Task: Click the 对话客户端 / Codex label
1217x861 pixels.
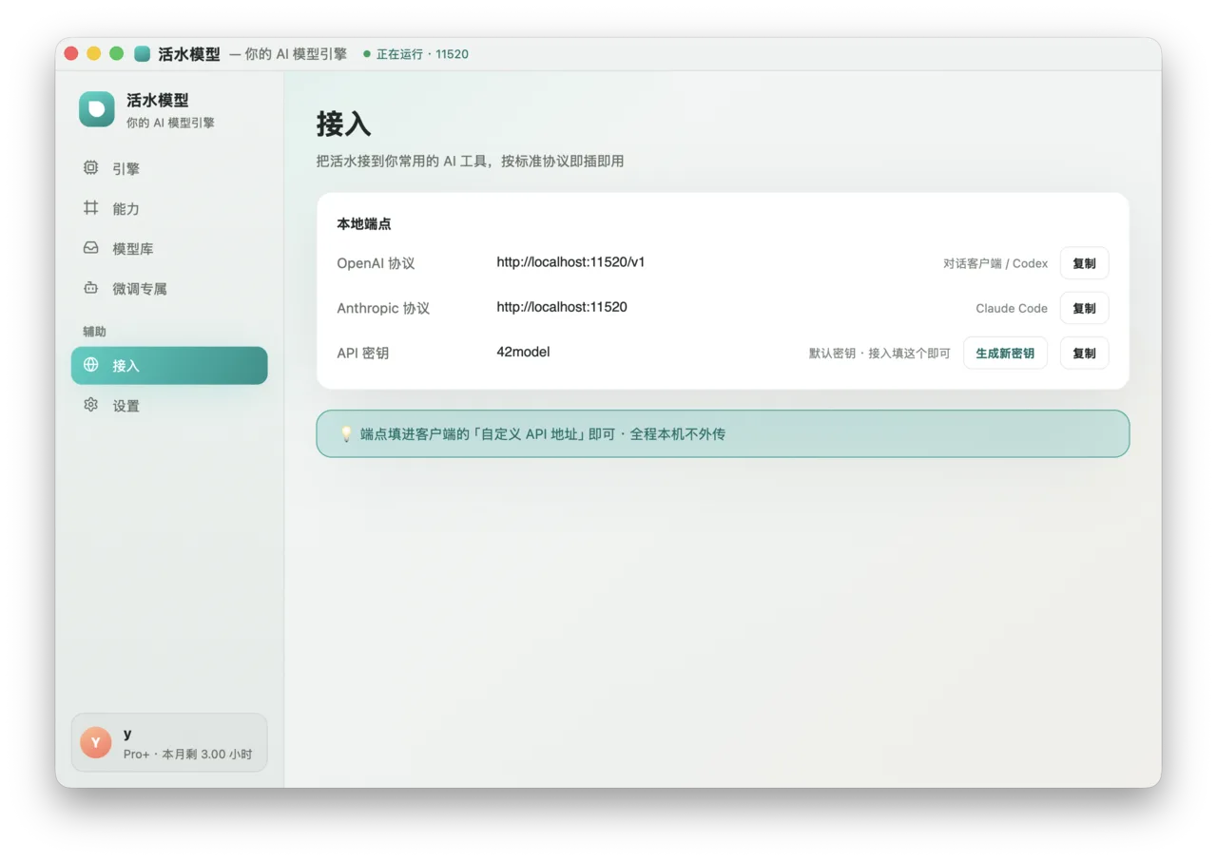Action: (x=995, y=263)
